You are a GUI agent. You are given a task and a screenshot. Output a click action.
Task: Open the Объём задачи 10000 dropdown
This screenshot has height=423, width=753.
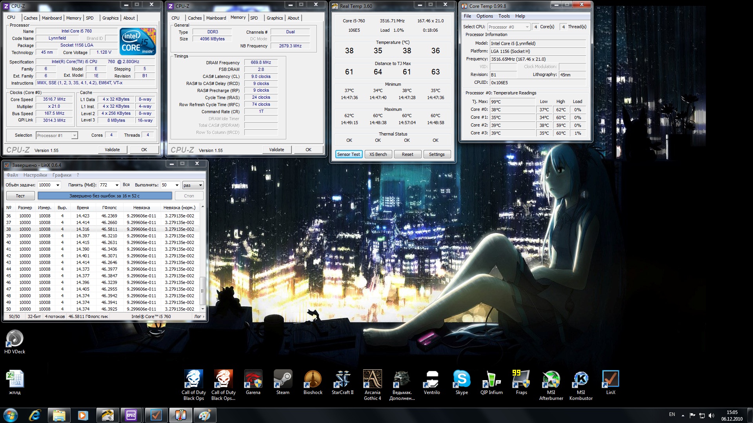58,185
